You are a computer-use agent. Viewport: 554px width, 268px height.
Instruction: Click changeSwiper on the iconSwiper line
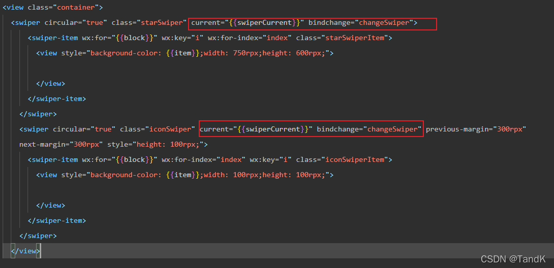(392, 129)
